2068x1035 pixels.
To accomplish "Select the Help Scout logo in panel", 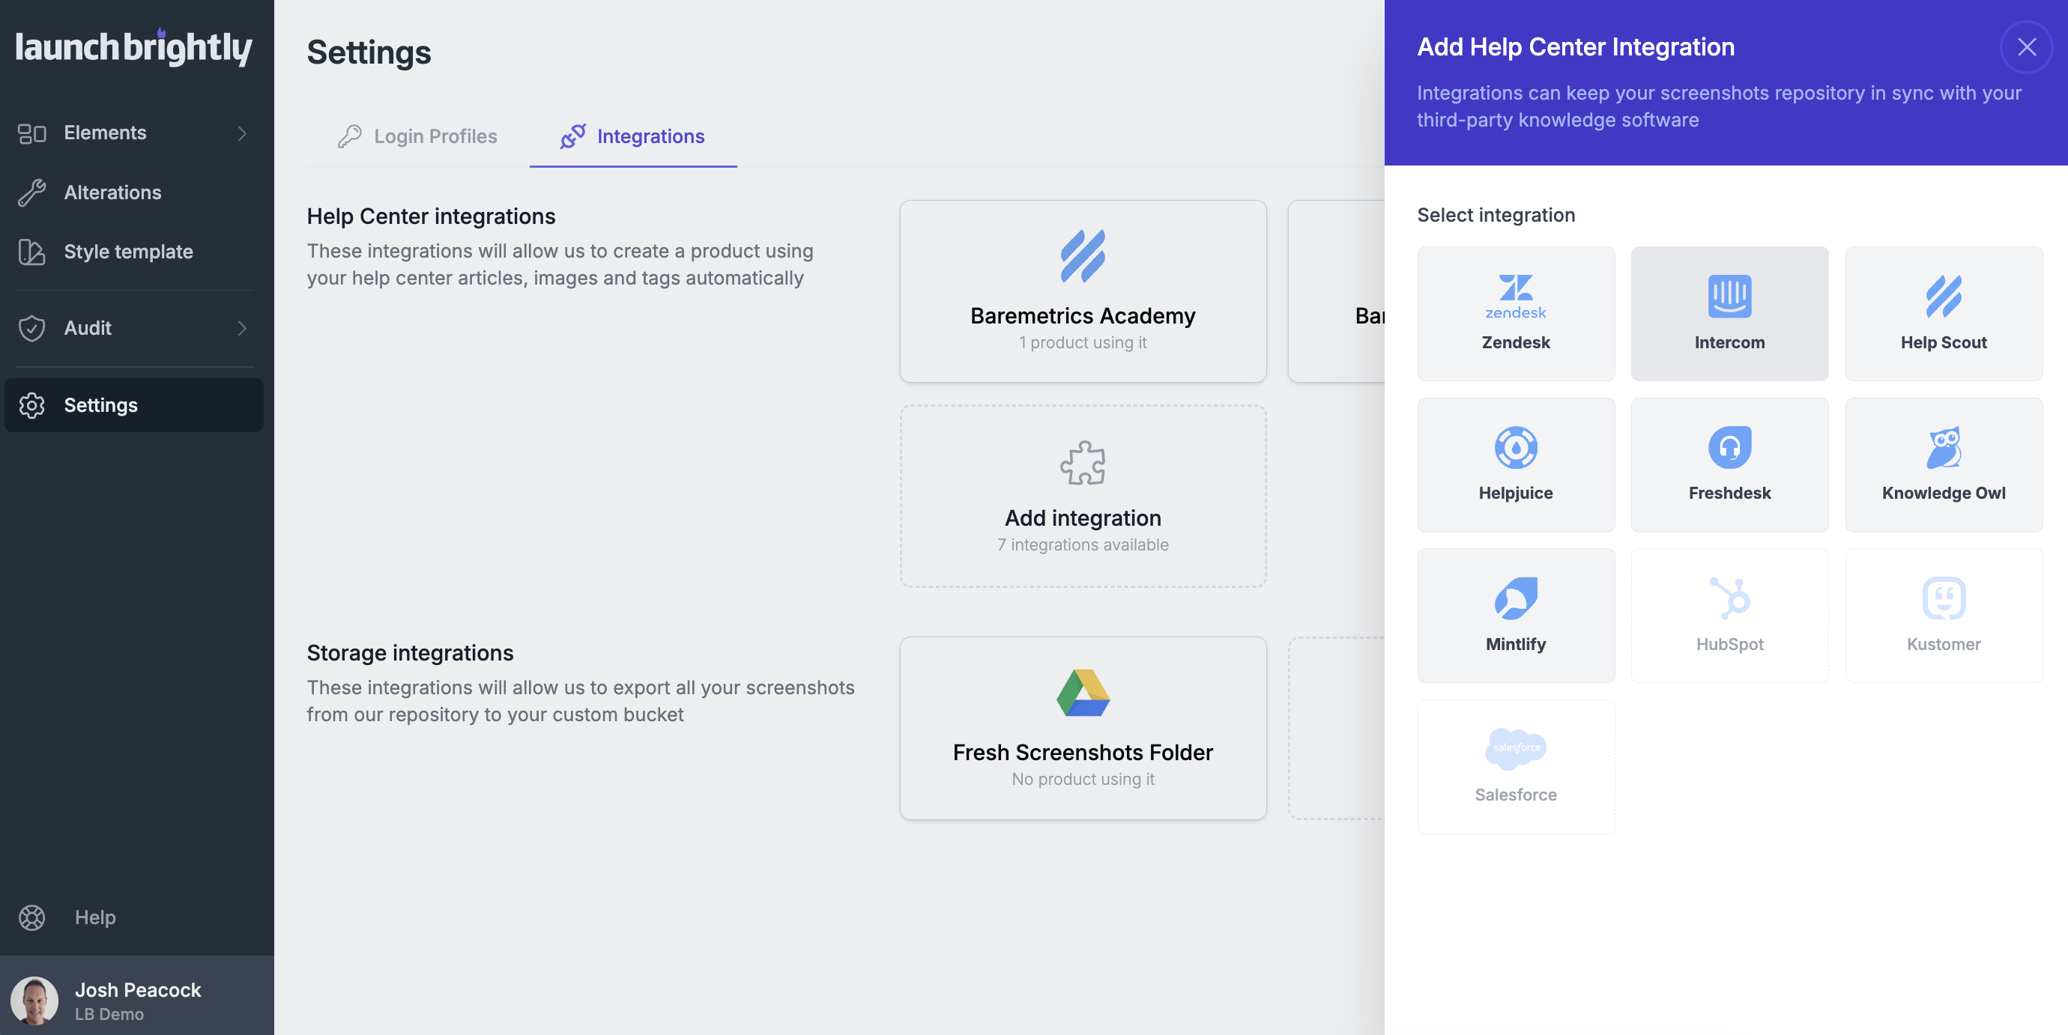I will click(1944, 296).
